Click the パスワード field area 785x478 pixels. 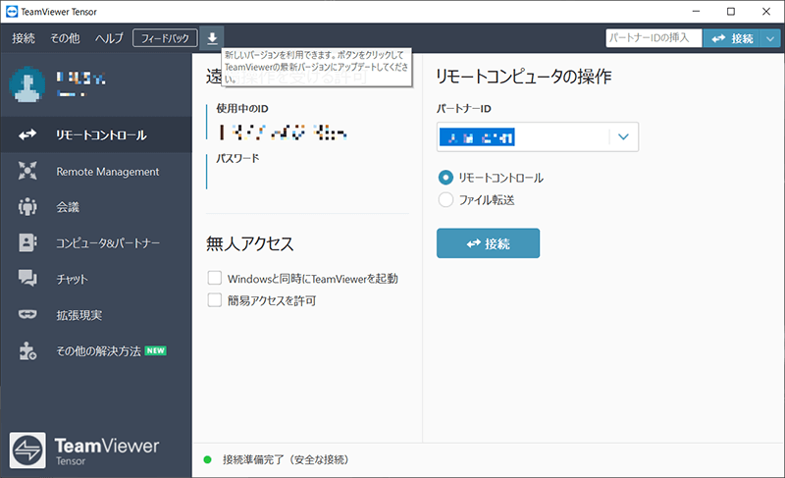click(x=307, y=171)
